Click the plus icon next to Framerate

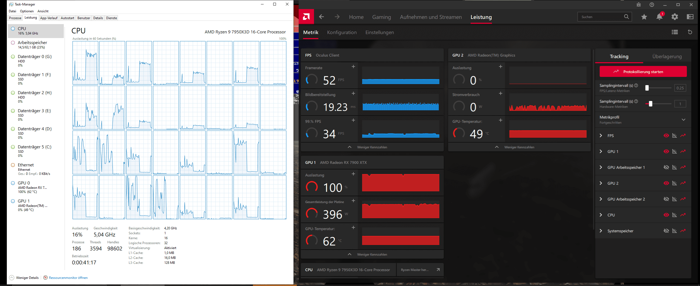[x=353, y=67]
